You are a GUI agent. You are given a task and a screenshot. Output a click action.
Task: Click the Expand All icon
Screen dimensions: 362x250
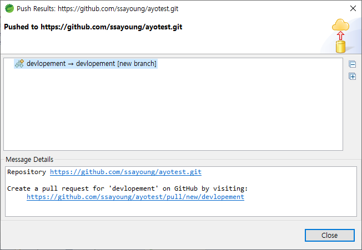point(353,76)
